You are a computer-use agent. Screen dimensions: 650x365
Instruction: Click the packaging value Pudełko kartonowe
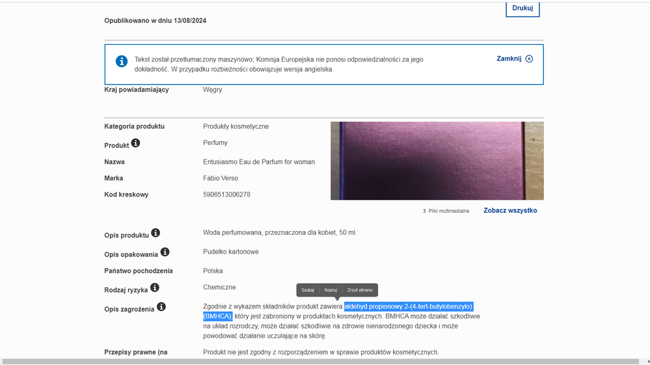[230, 252]
